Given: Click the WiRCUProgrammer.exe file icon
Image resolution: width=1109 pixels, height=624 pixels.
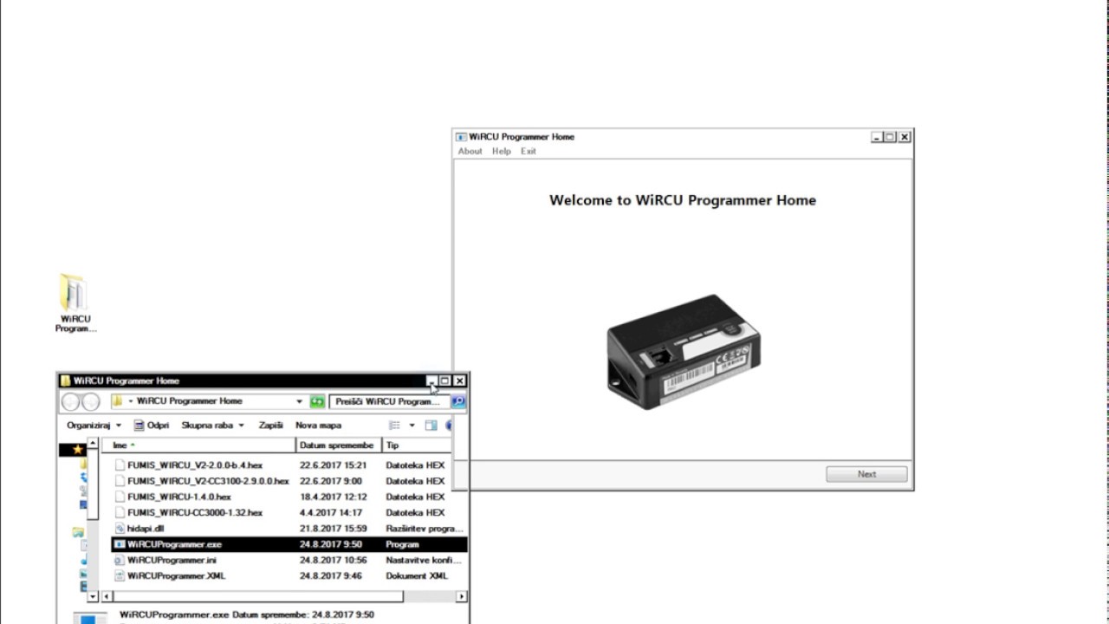Looking at the screenshot, I should [x=120, y=544].
